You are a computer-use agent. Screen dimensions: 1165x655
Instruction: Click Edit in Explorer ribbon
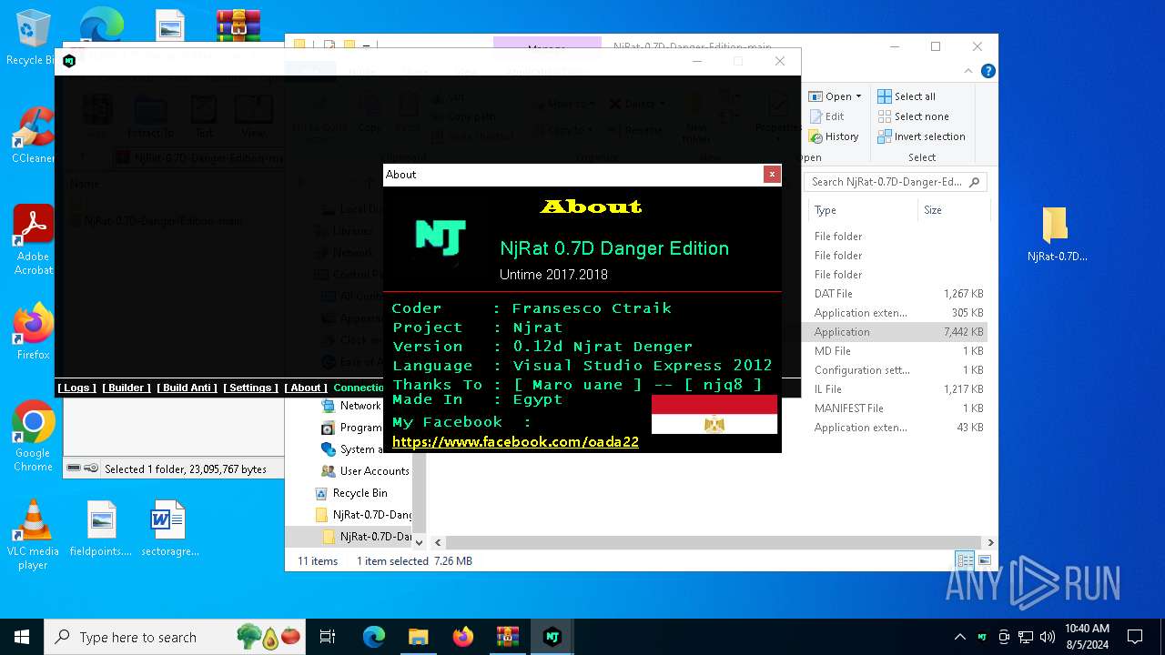click(826, 116)
